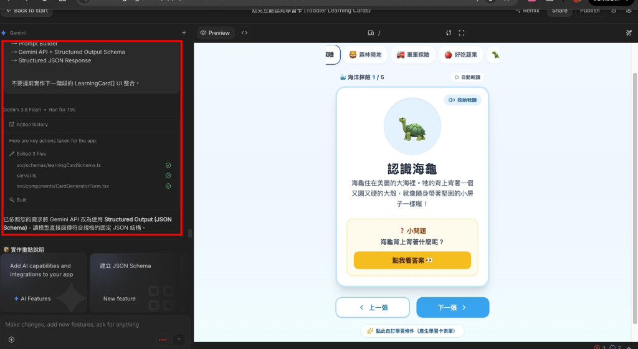Click the 海洋探險 category tab
Image resolution: width=638 pixels, height=349 pixels.
(x=333, y=54)
